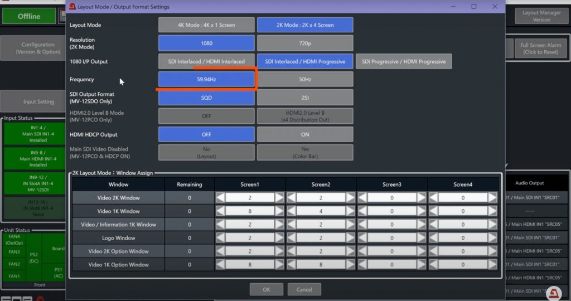Cancel the output format settings dialog
The height and width of the screenshot is (301, 571).
(304, 289)
